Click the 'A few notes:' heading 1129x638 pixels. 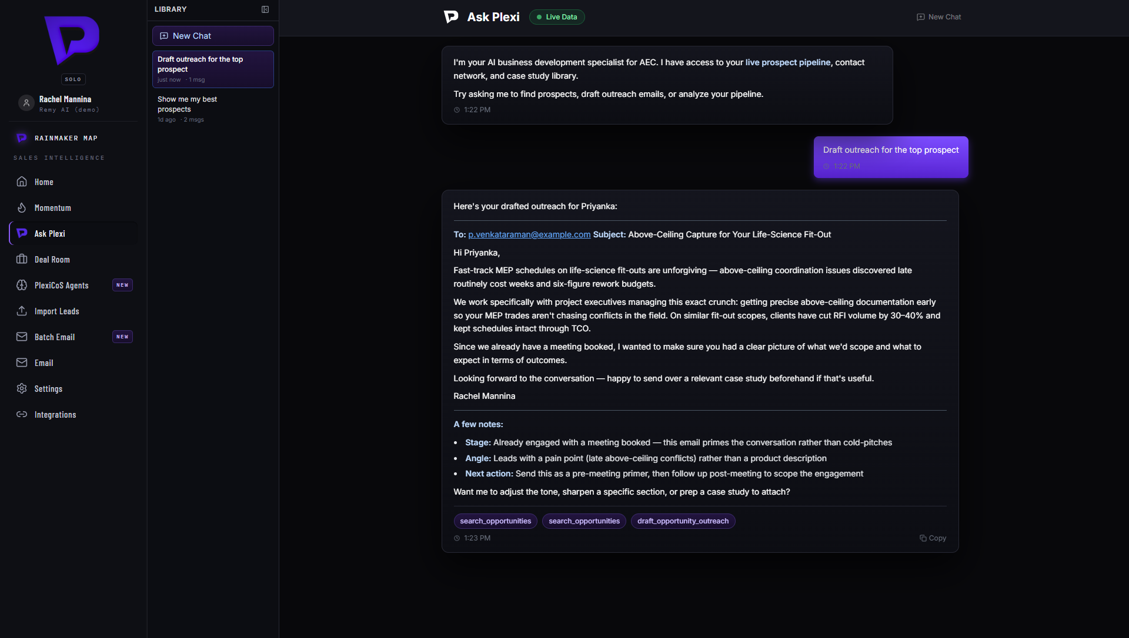478,424
